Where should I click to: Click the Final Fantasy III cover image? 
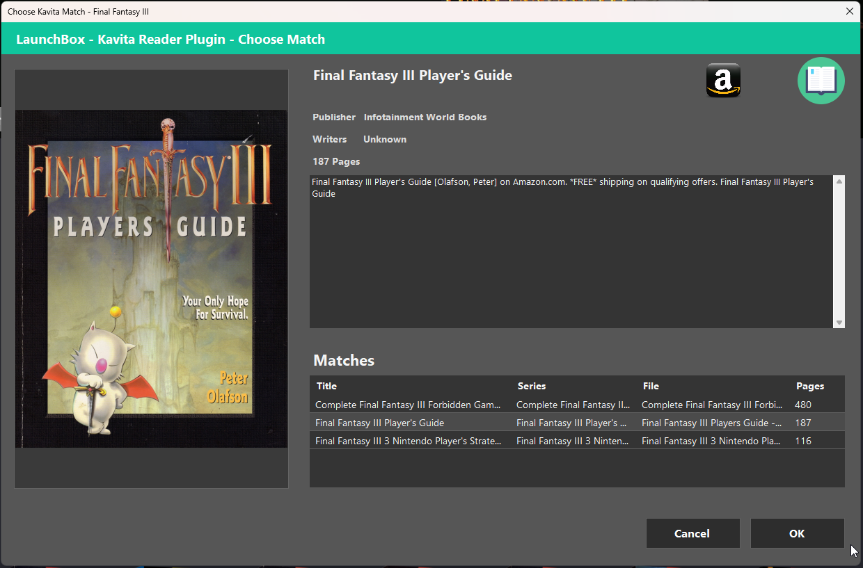151,278
